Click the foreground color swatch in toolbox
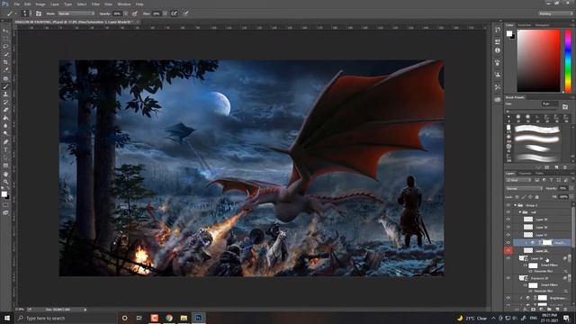Screen dimensions: 576x324 (x=4, y=194)
